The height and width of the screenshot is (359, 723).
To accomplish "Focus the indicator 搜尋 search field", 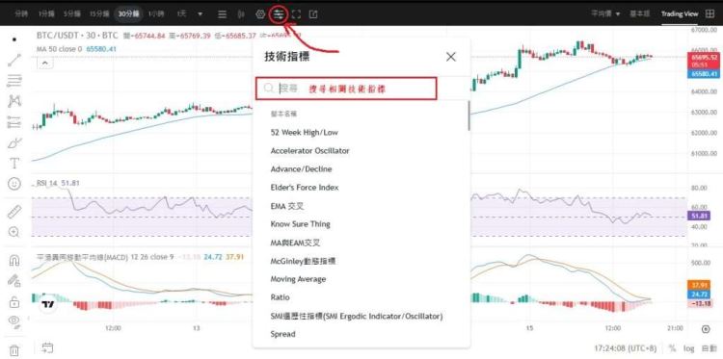I will pos(346,89).
